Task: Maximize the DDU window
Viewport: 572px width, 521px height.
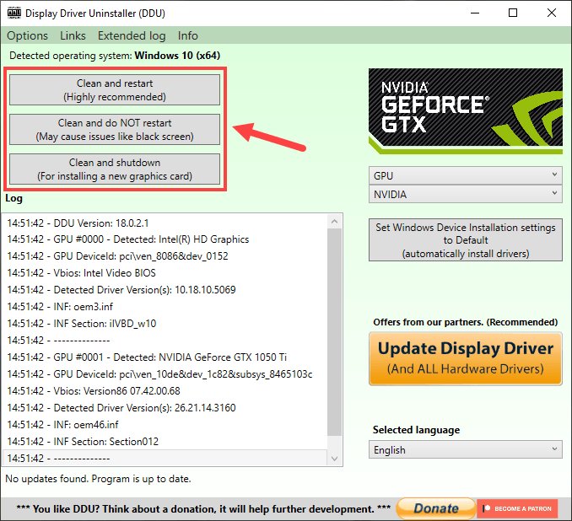Action: 513,13
